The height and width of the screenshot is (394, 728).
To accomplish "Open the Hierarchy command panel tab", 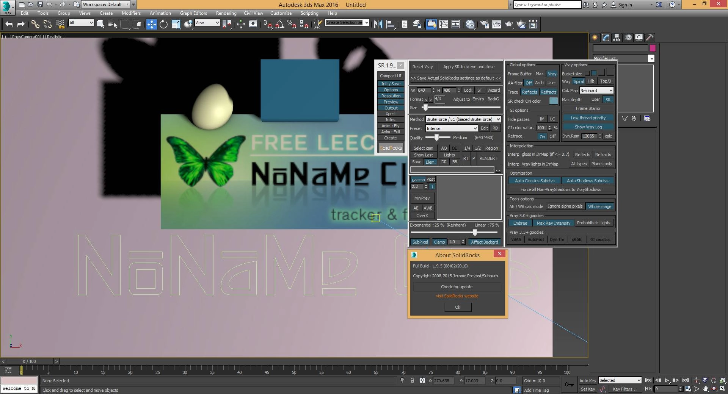I will point(617,37).
